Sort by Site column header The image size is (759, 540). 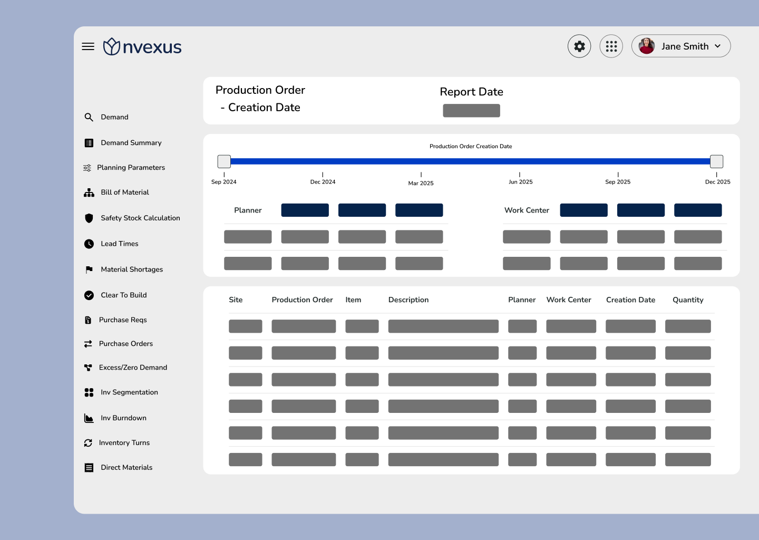[x=236, y=300]
